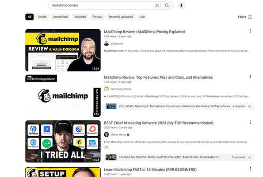Open the three-dot menu for Learn Mailchimp FAST video
Image resolution: width=263 pixels, height=177 pixels.
click(250, 169)
